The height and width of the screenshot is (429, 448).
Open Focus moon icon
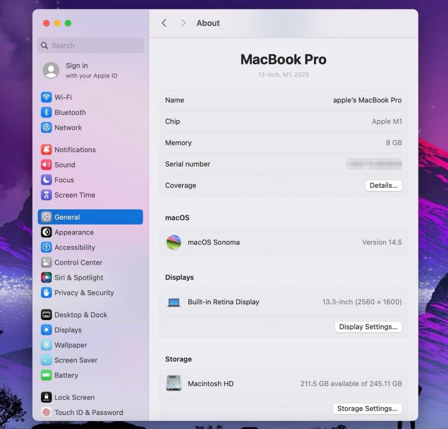click(46, 180)
